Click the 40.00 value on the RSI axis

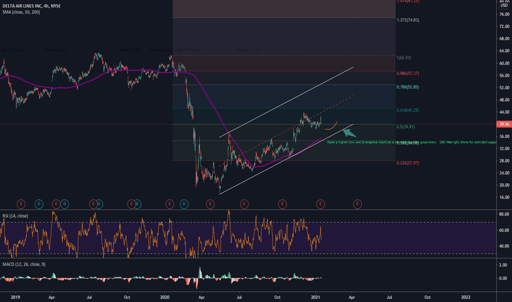(504, 246)
